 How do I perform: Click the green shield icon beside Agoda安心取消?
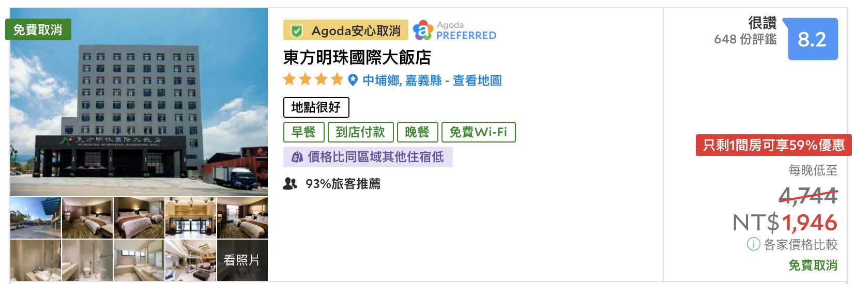point(297,31)
